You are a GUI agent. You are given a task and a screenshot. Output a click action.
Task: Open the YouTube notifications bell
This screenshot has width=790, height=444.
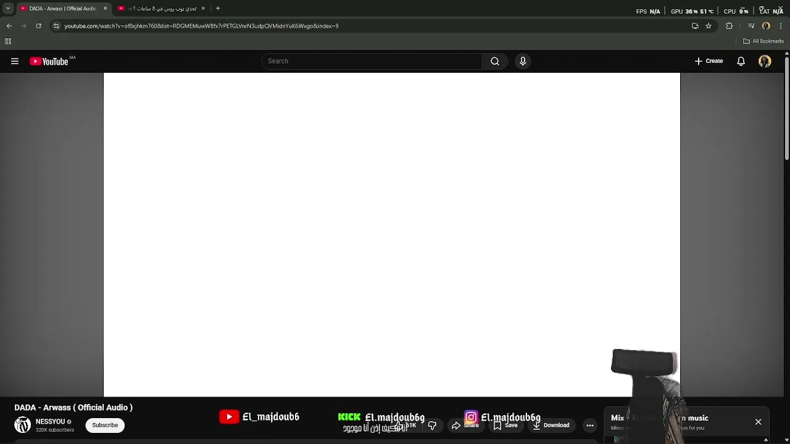[741, 61]
